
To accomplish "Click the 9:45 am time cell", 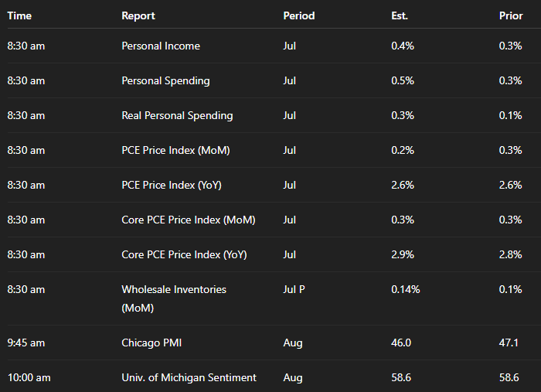I will [26, 343].
